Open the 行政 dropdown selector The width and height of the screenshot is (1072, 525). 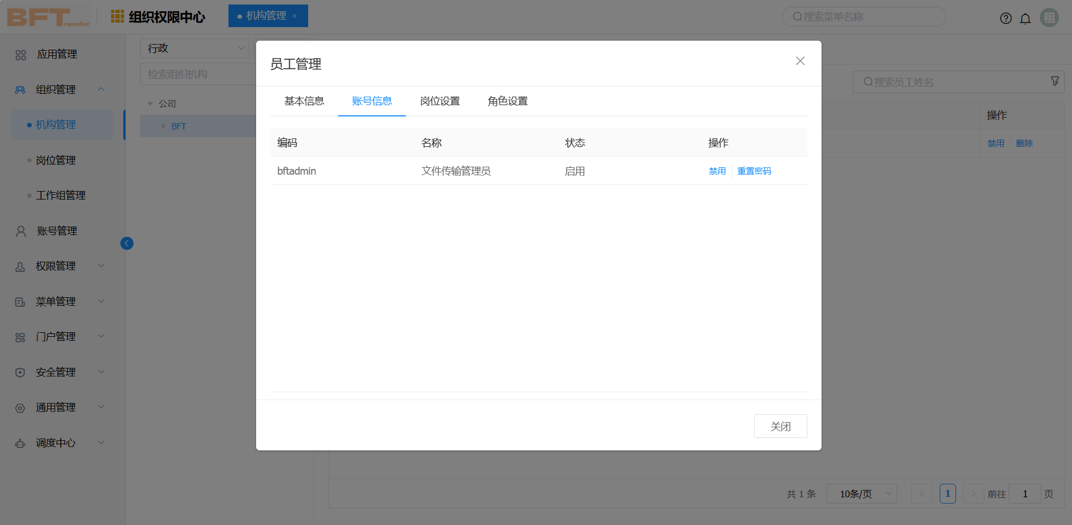coord(194,48)
